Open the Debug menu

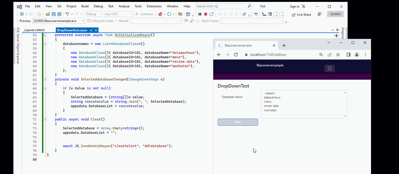click(98, 6)
